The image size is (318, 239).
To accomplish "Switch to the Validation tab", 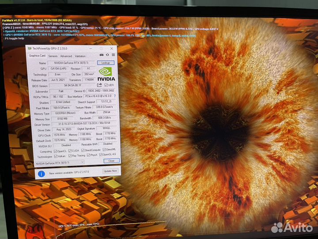I will [80, 56].
